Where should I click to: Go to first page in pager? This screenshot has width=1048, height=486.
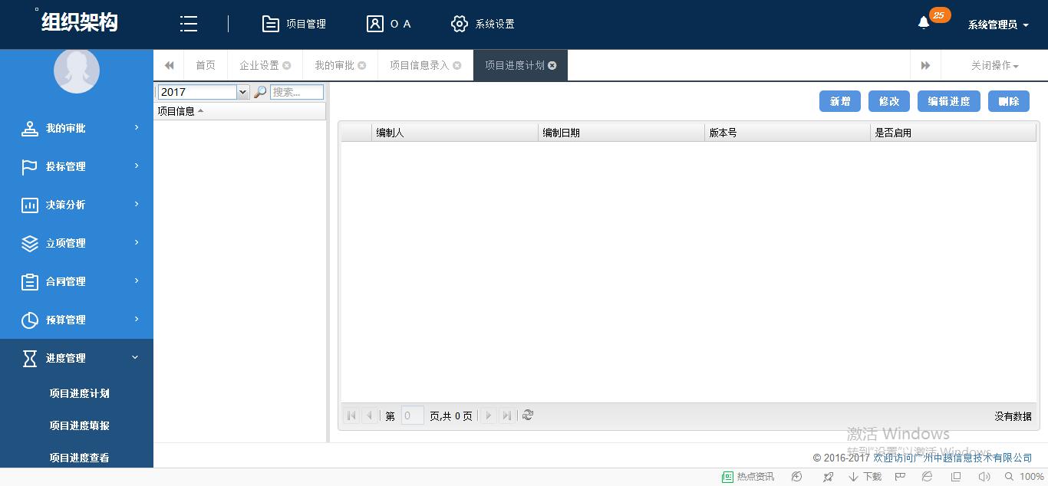click(351, 415)
